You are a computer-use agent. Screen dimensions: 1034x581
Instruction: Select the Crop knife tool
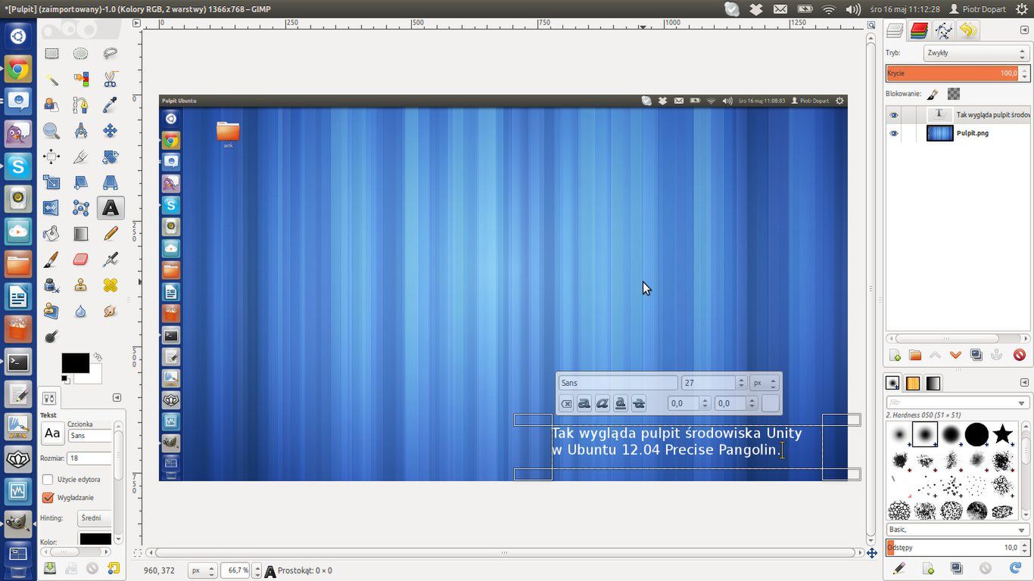pyautogui.click(x=81, y=157)
